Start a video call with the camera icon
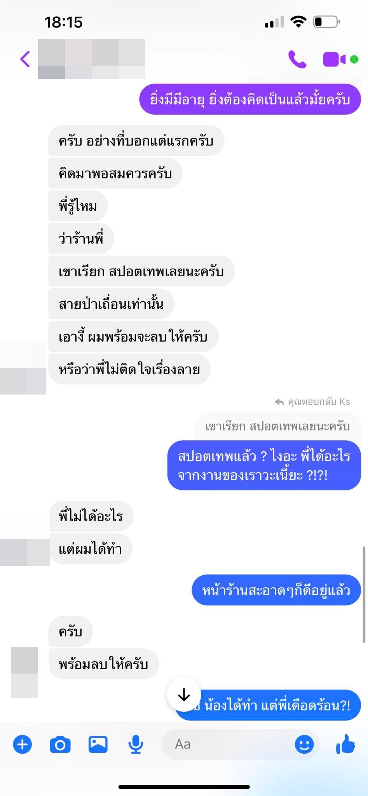The width and height of the screenshot is (368, 796). 334,59
